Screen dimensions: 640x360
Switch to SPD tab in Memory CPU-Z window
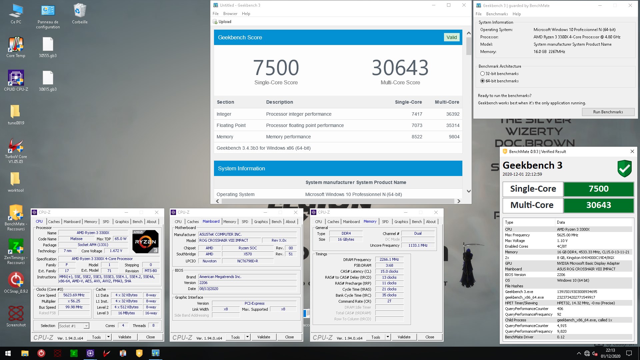(x=385, y=222)
